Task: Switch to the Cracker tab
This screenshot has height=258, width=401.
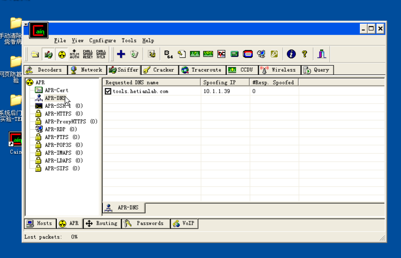Action: pos(160,70)
